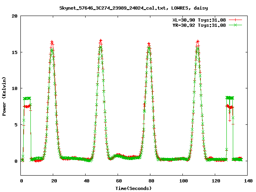Click the 15 label on the y-axis

click(14, 52)
